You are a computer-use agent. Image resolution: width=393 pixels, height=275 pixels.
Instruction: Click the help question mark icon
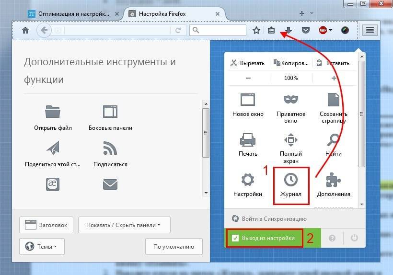pyautogui.click(x=332, y=238)
